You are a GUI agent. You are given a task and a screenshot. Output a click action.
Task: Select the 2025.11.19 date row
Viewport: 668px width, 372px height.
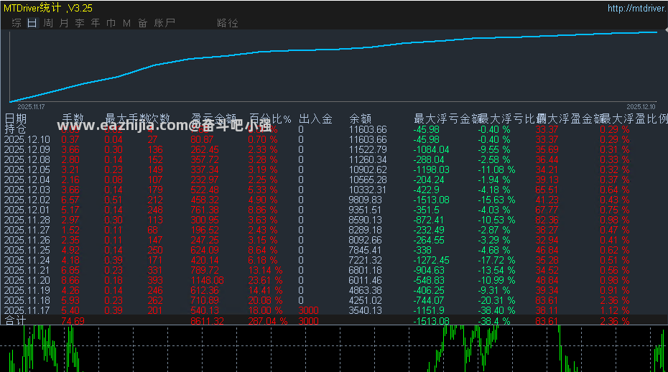coord(27,291)
